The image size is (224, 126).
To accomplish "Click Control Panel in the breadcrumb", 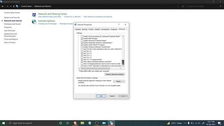I will click(x=26, y=6).
